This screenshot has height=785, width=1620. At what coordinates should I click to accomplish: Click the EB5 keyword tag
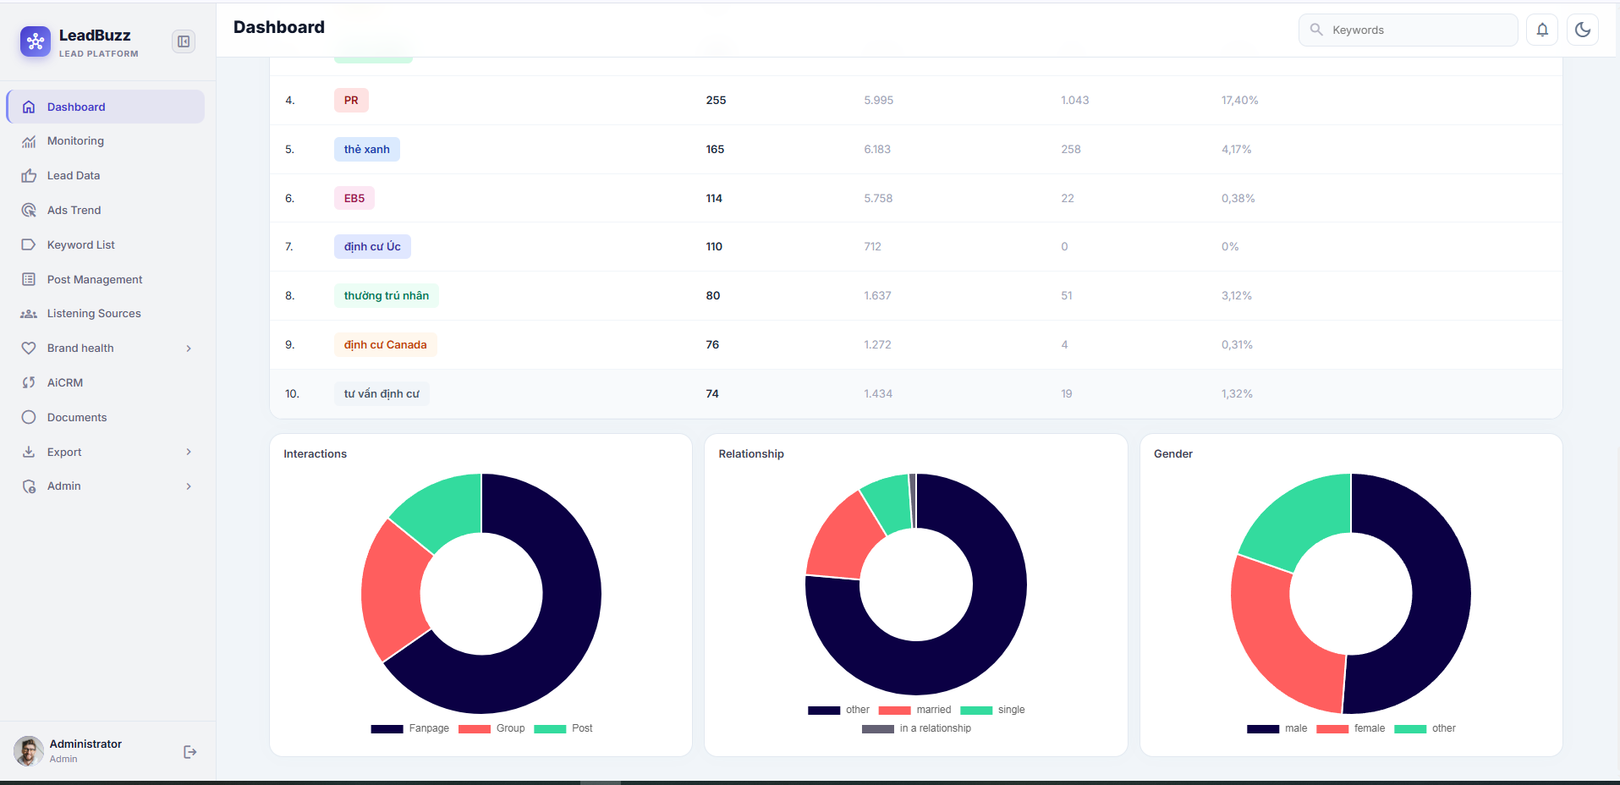(x=354, y=198)
